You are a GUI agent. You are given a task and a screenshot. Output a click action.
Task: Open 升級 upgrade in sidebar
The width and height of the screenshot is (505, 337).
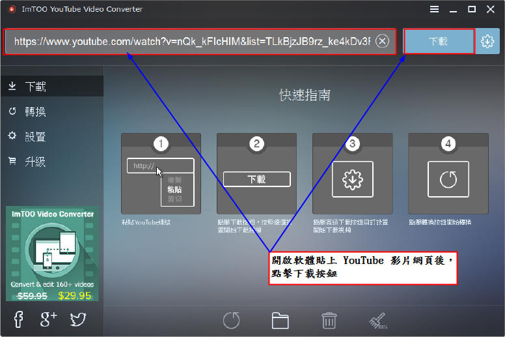[x=36, y=161]
